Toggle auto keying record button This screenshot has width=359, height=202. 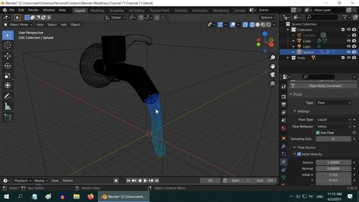click(116, 181)
